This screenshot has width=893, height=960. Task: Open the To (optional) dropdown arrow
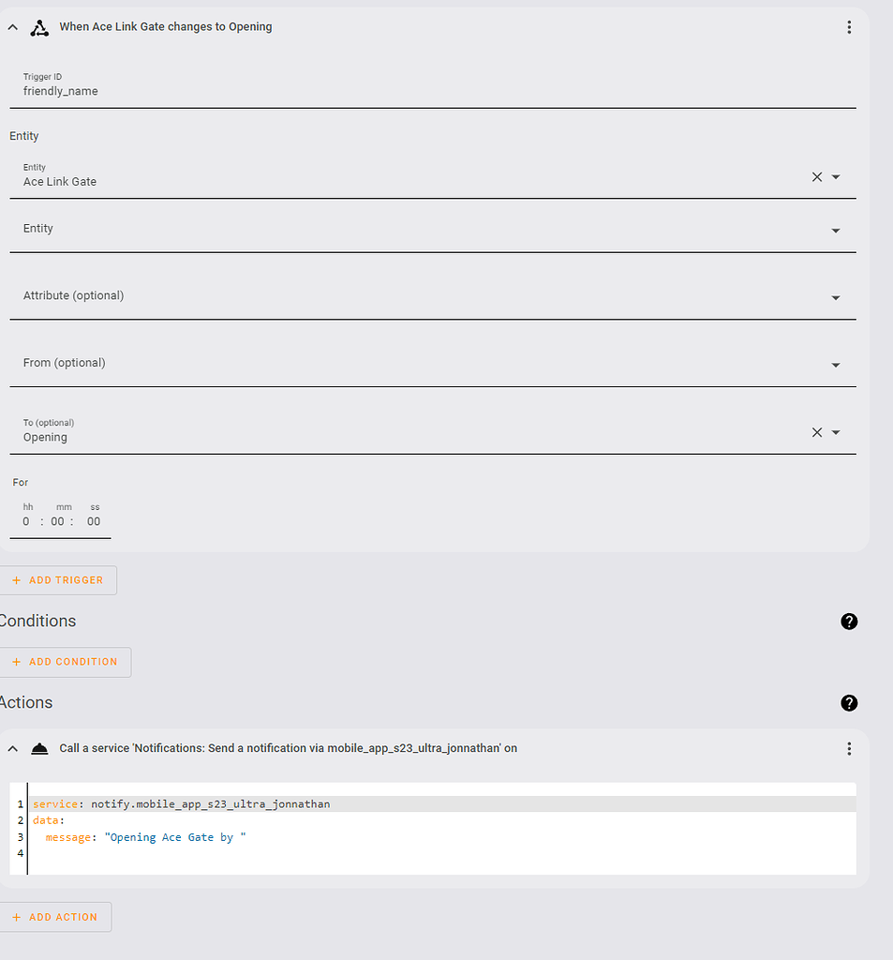coord(836,432)
